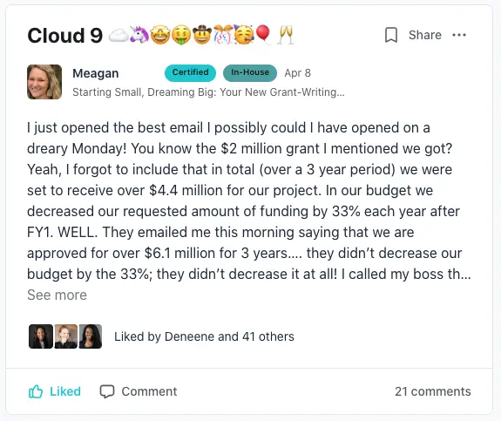501x421 pixels.
Task: Open Meagan's profile picture
Action: click(x=44, y=82)
